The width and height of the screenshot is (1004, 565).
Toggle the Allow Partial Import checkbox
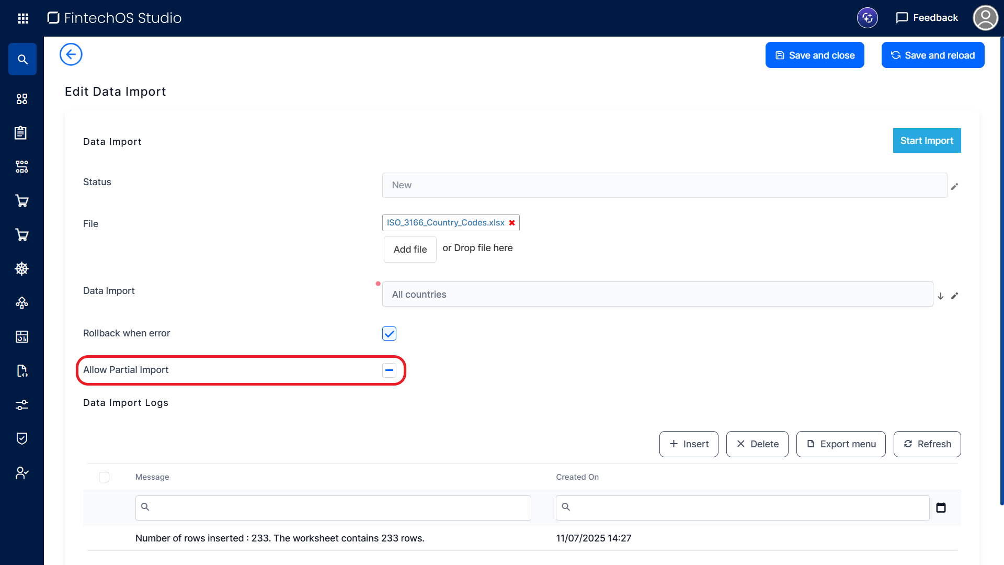[x=389, y=370]
